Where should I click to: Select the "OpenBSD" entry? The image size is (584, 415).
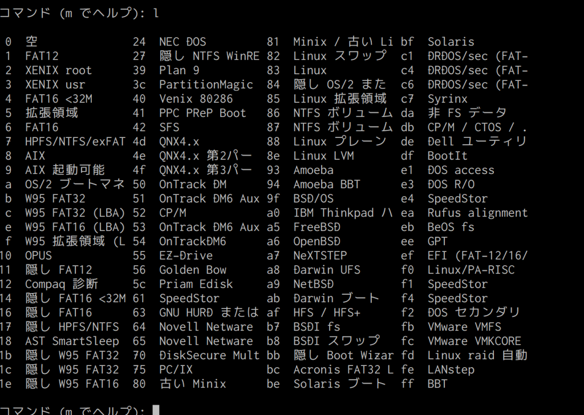pos(317,241)
